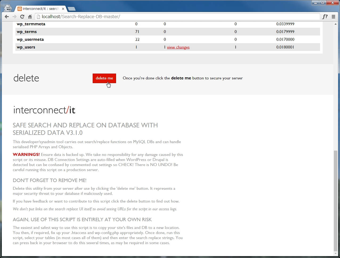Go to the browser home page
340x258 pixels.
pyautogui.click(x=30, y=17)
